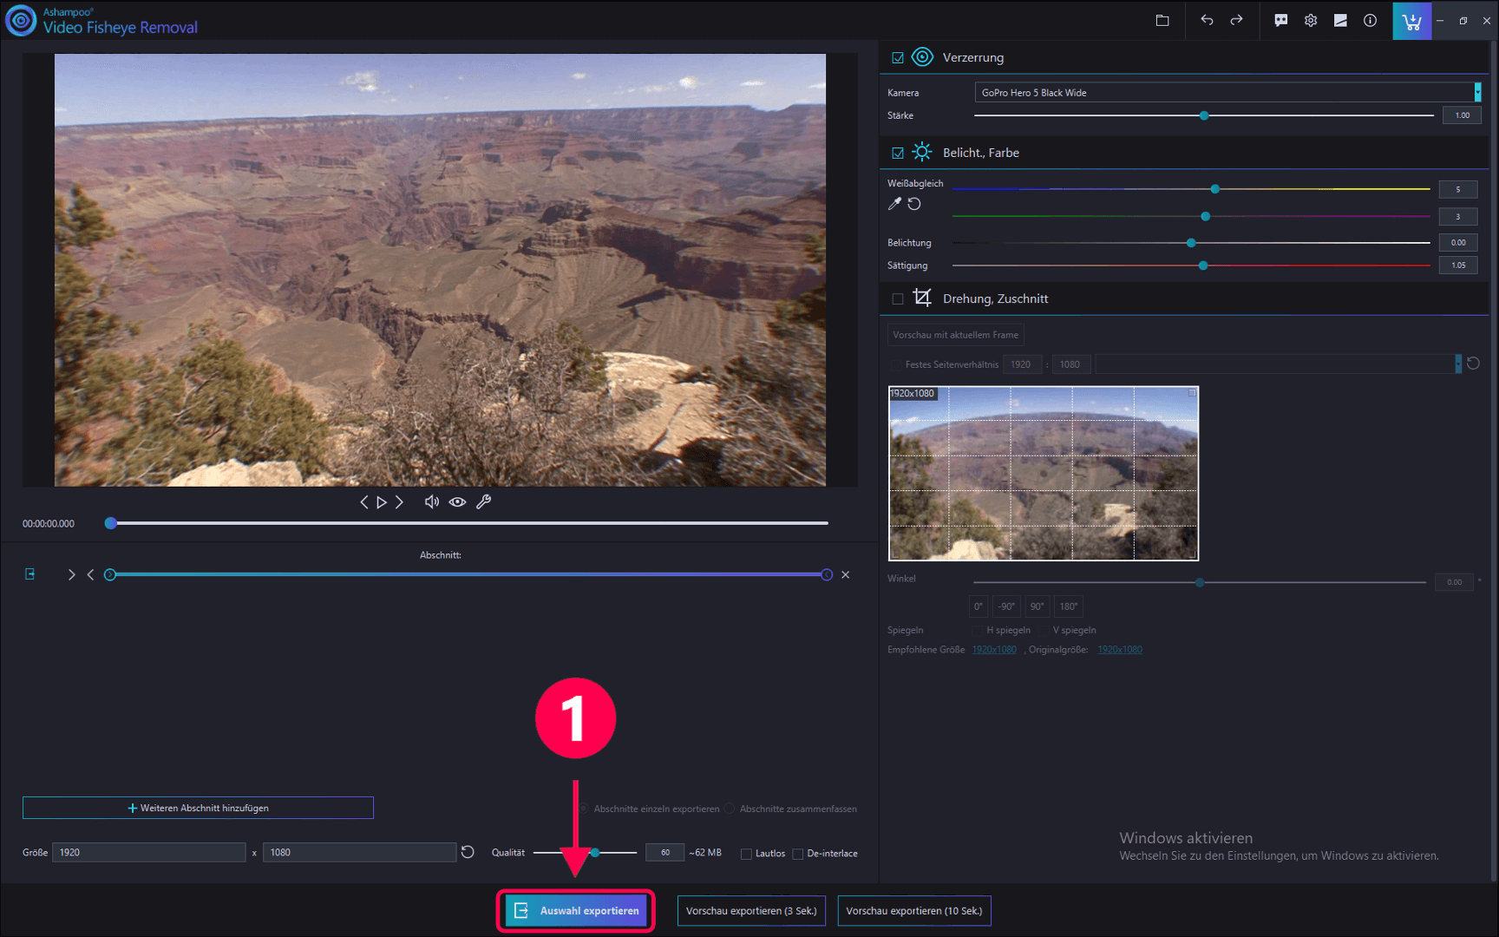Click Vorschau exportieren (10 Sek.)
This screenshot has width=1499, height=937.
[914, 911]
